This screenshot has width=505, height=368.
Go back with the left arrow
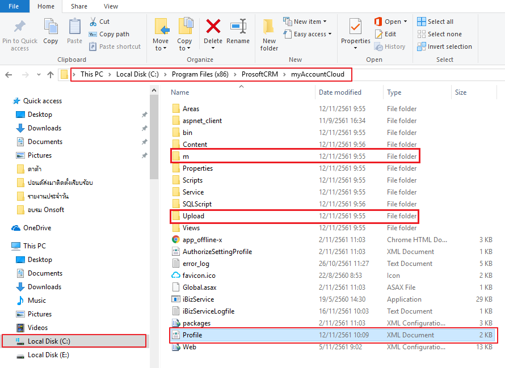(9, 75)
